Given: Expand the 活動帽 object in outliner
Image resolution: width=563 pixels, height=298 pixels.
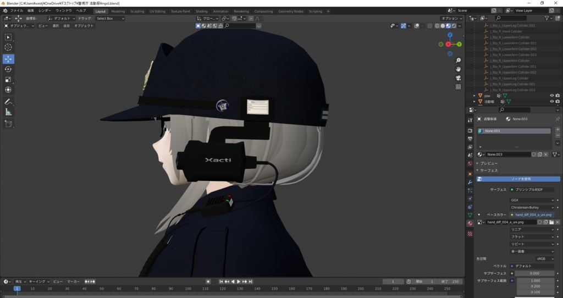Looking at the screenshot, I should (x=474, y=102).
